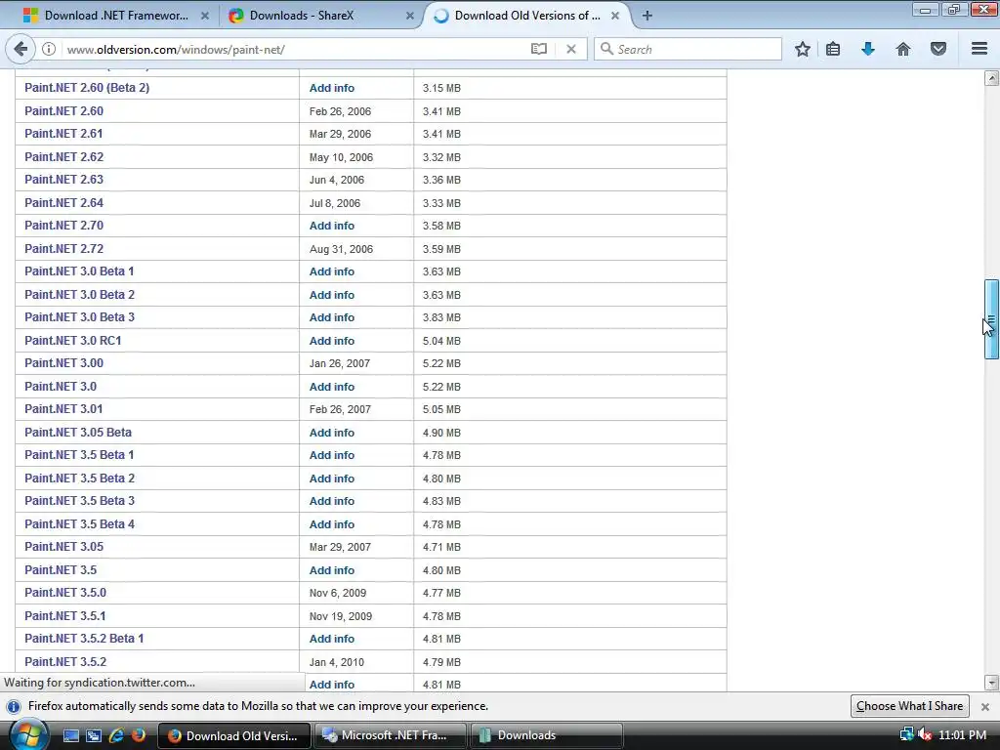Open Paint.NET 2.62 link
This screenshot has height=750, width=1000.
pos(63,157)
